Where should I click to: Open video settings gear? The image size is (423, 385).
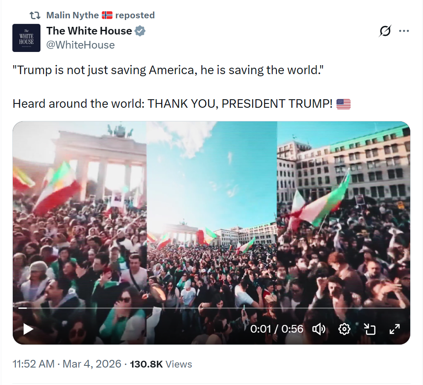click(344, 329)
